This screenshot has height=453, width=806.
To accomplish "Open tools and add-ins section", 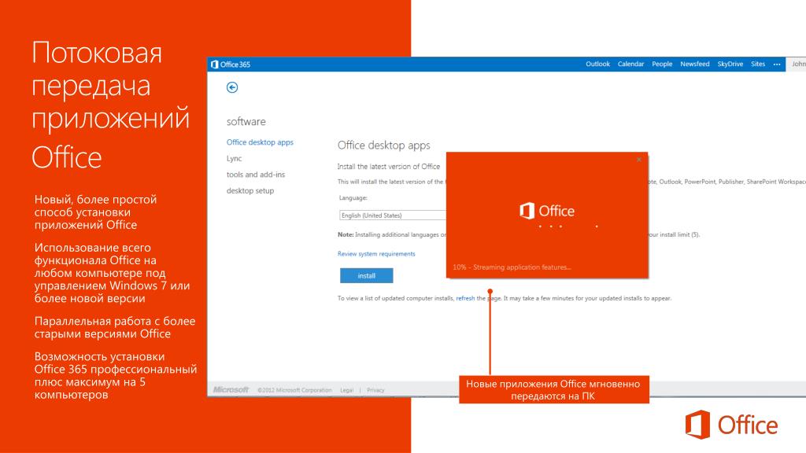I will (x=256, y=175).
